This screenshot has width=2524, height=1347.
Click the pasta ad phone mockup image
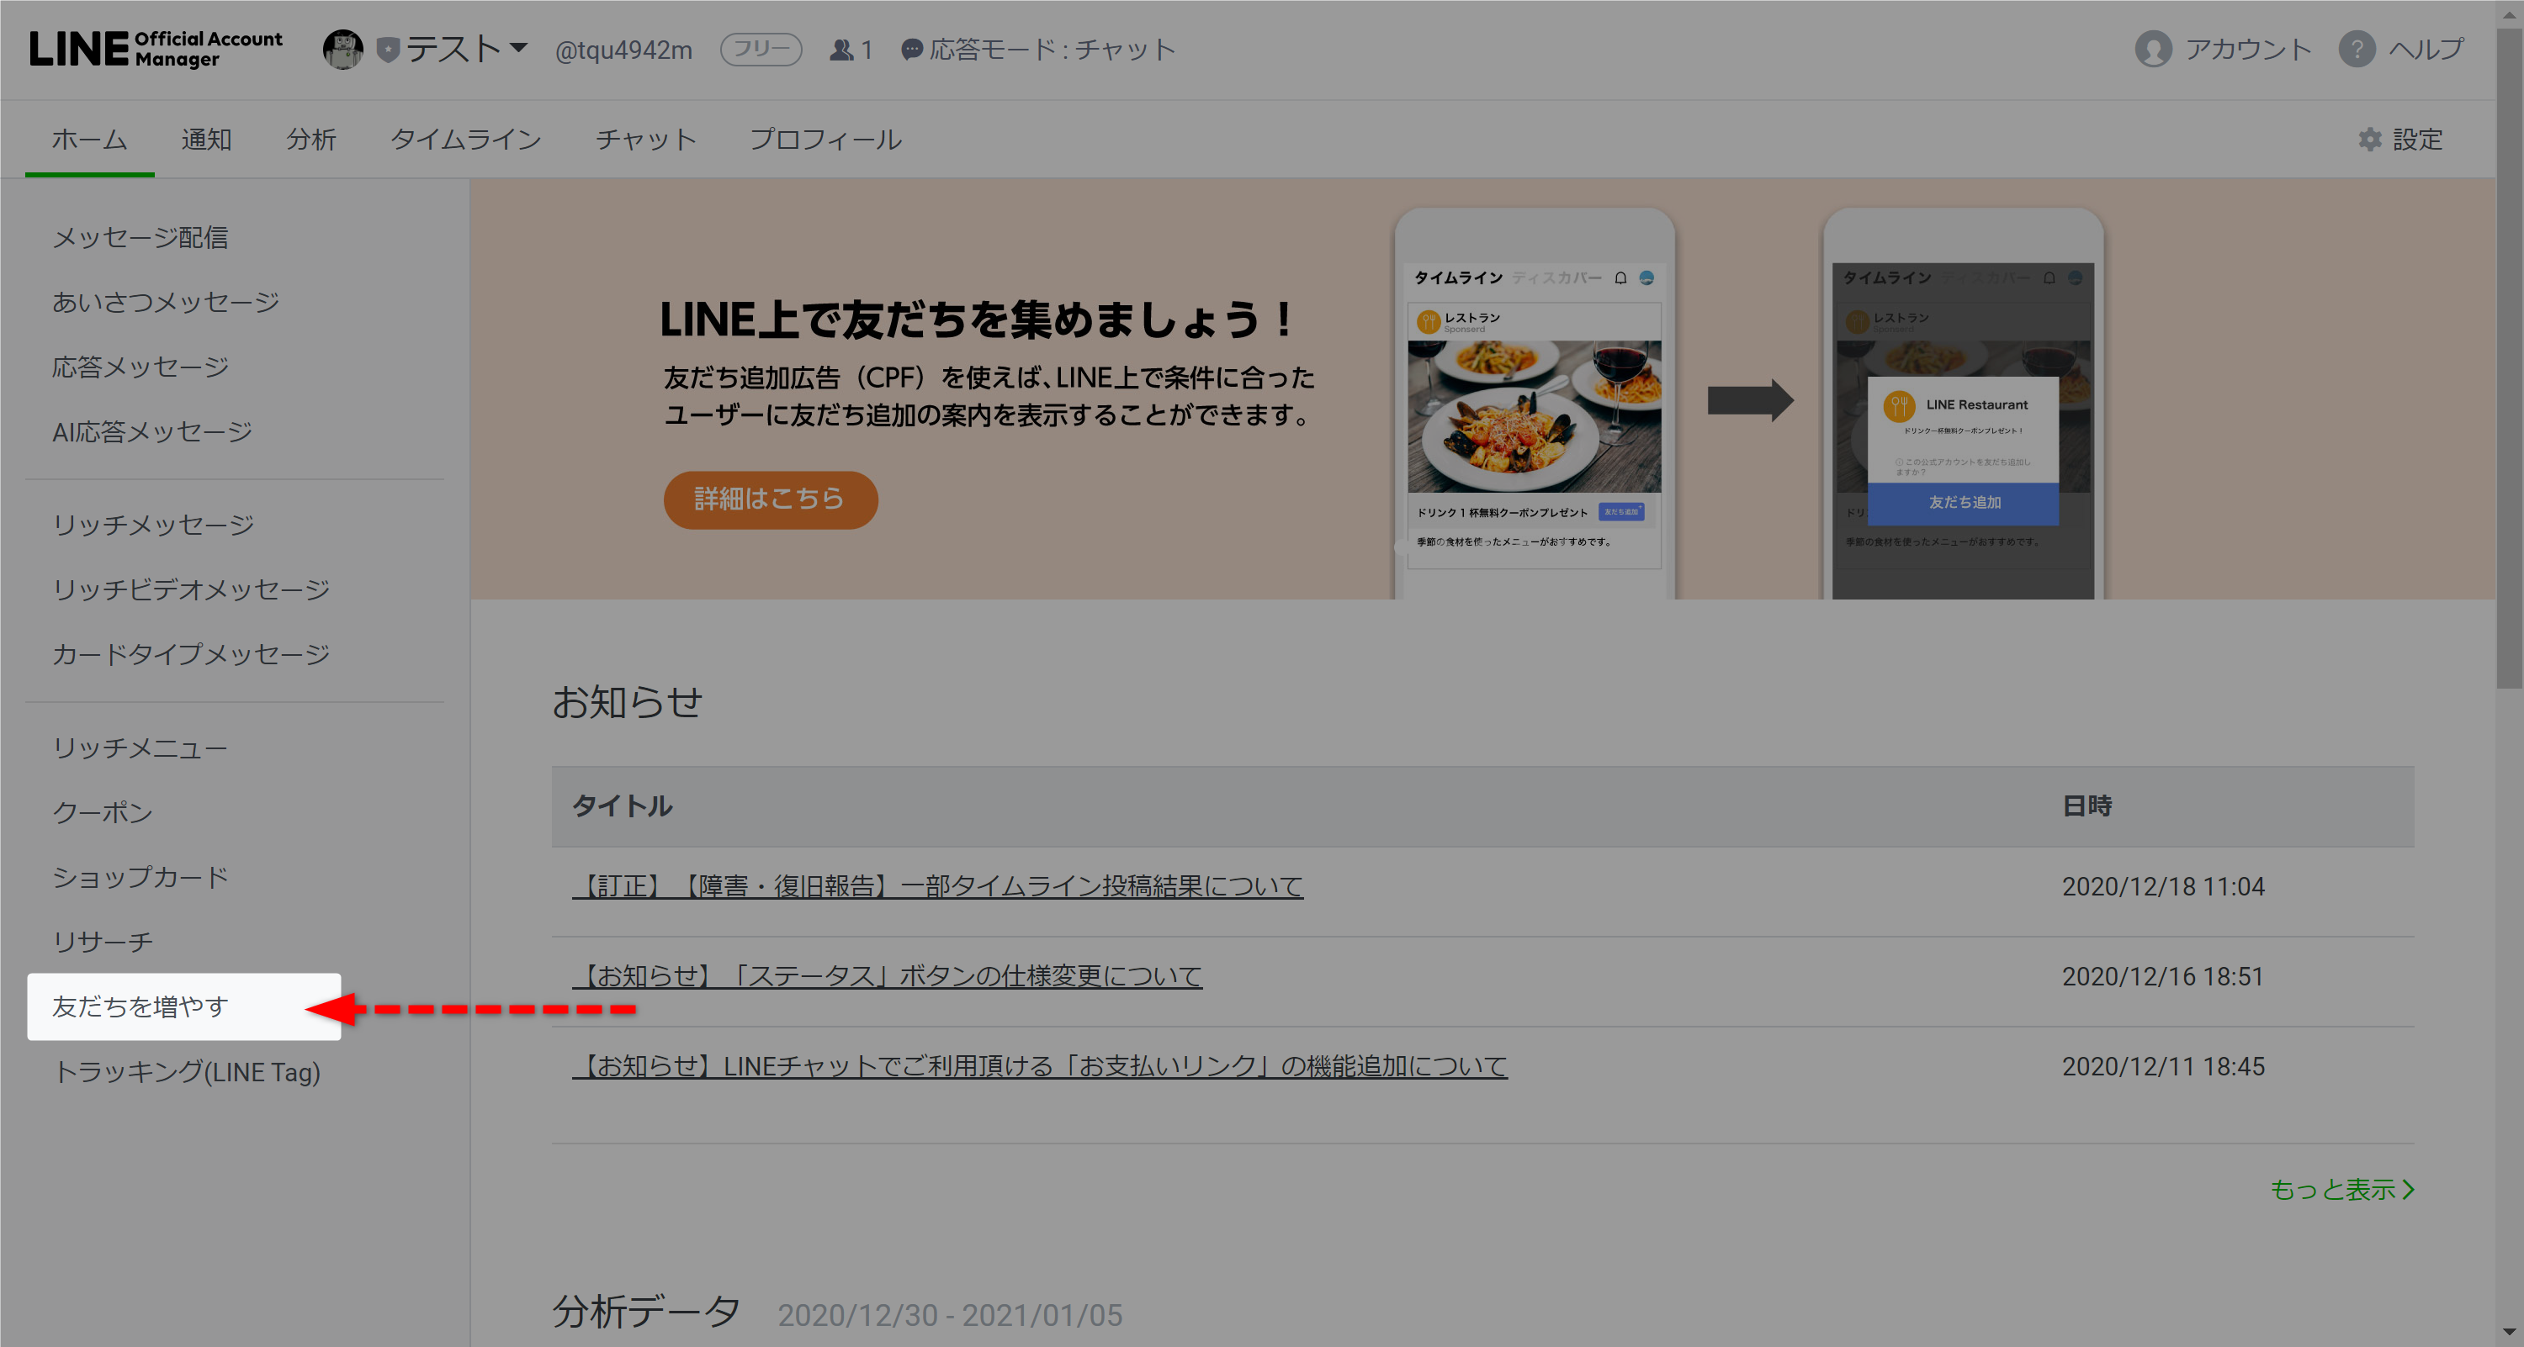[1535, 404]
